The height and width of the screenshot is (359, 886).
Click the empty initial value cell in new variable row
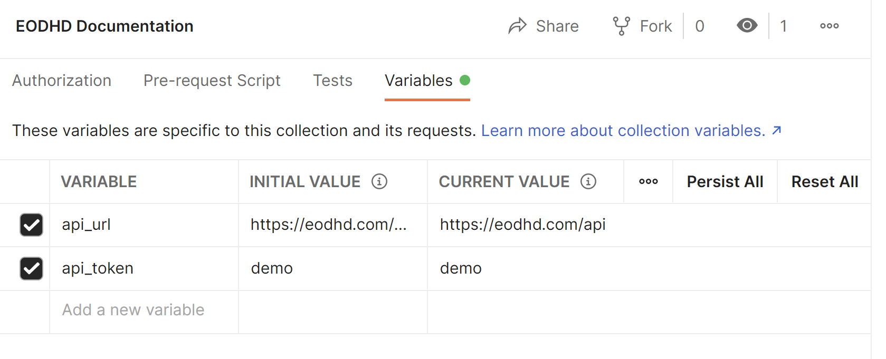(x=333, y=312)
